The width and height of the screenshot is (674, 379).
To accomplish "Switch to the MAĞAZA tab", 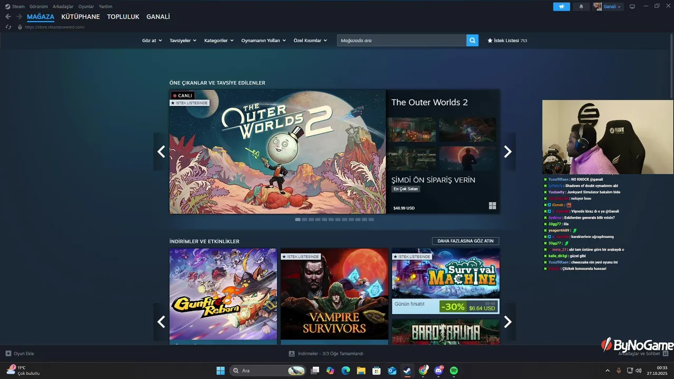I will (41, 17).
